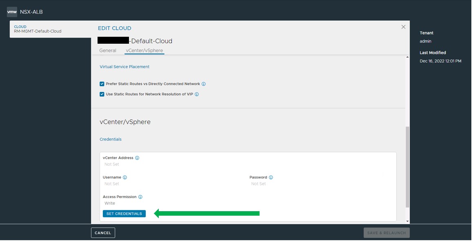Click the RM-MGMT-Default-Cloud breadcrumb label

pyautogui.click(x=38, y=31)
